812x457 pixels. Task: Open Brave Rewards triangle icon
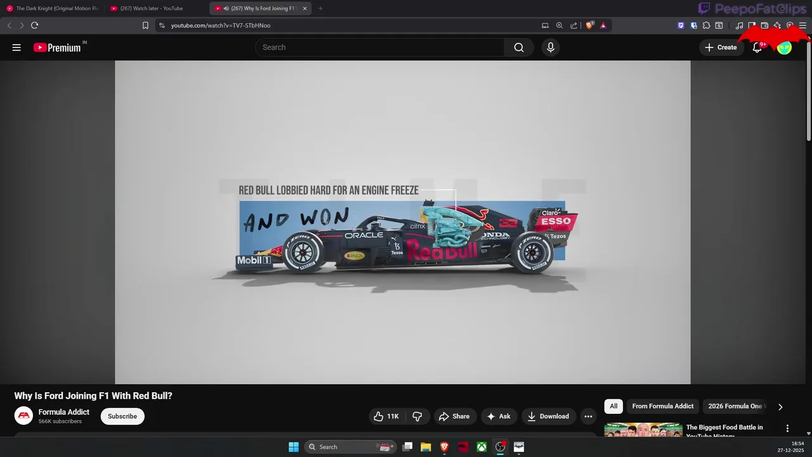(603, 25)
